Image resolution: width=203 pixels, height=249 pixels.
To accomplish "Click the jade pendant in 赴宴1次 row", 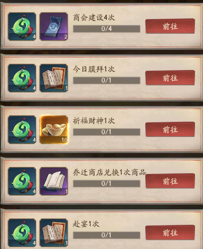I will [x=22, y=233].
